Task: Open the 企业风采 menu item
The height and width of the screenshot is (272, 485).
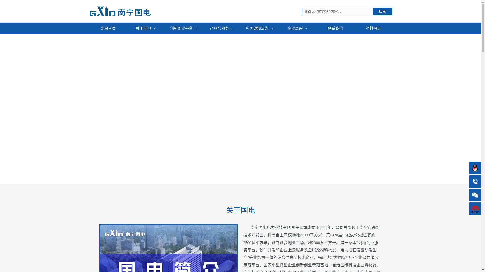Action: 295,28
